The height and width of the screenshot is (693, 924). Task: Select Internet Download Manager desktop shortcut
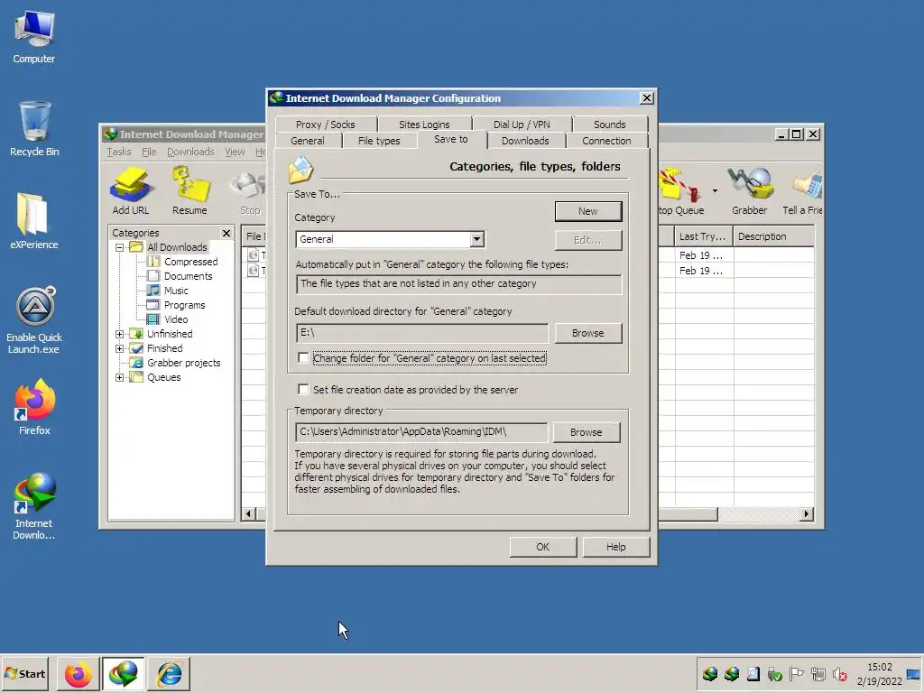coord(34,505)
